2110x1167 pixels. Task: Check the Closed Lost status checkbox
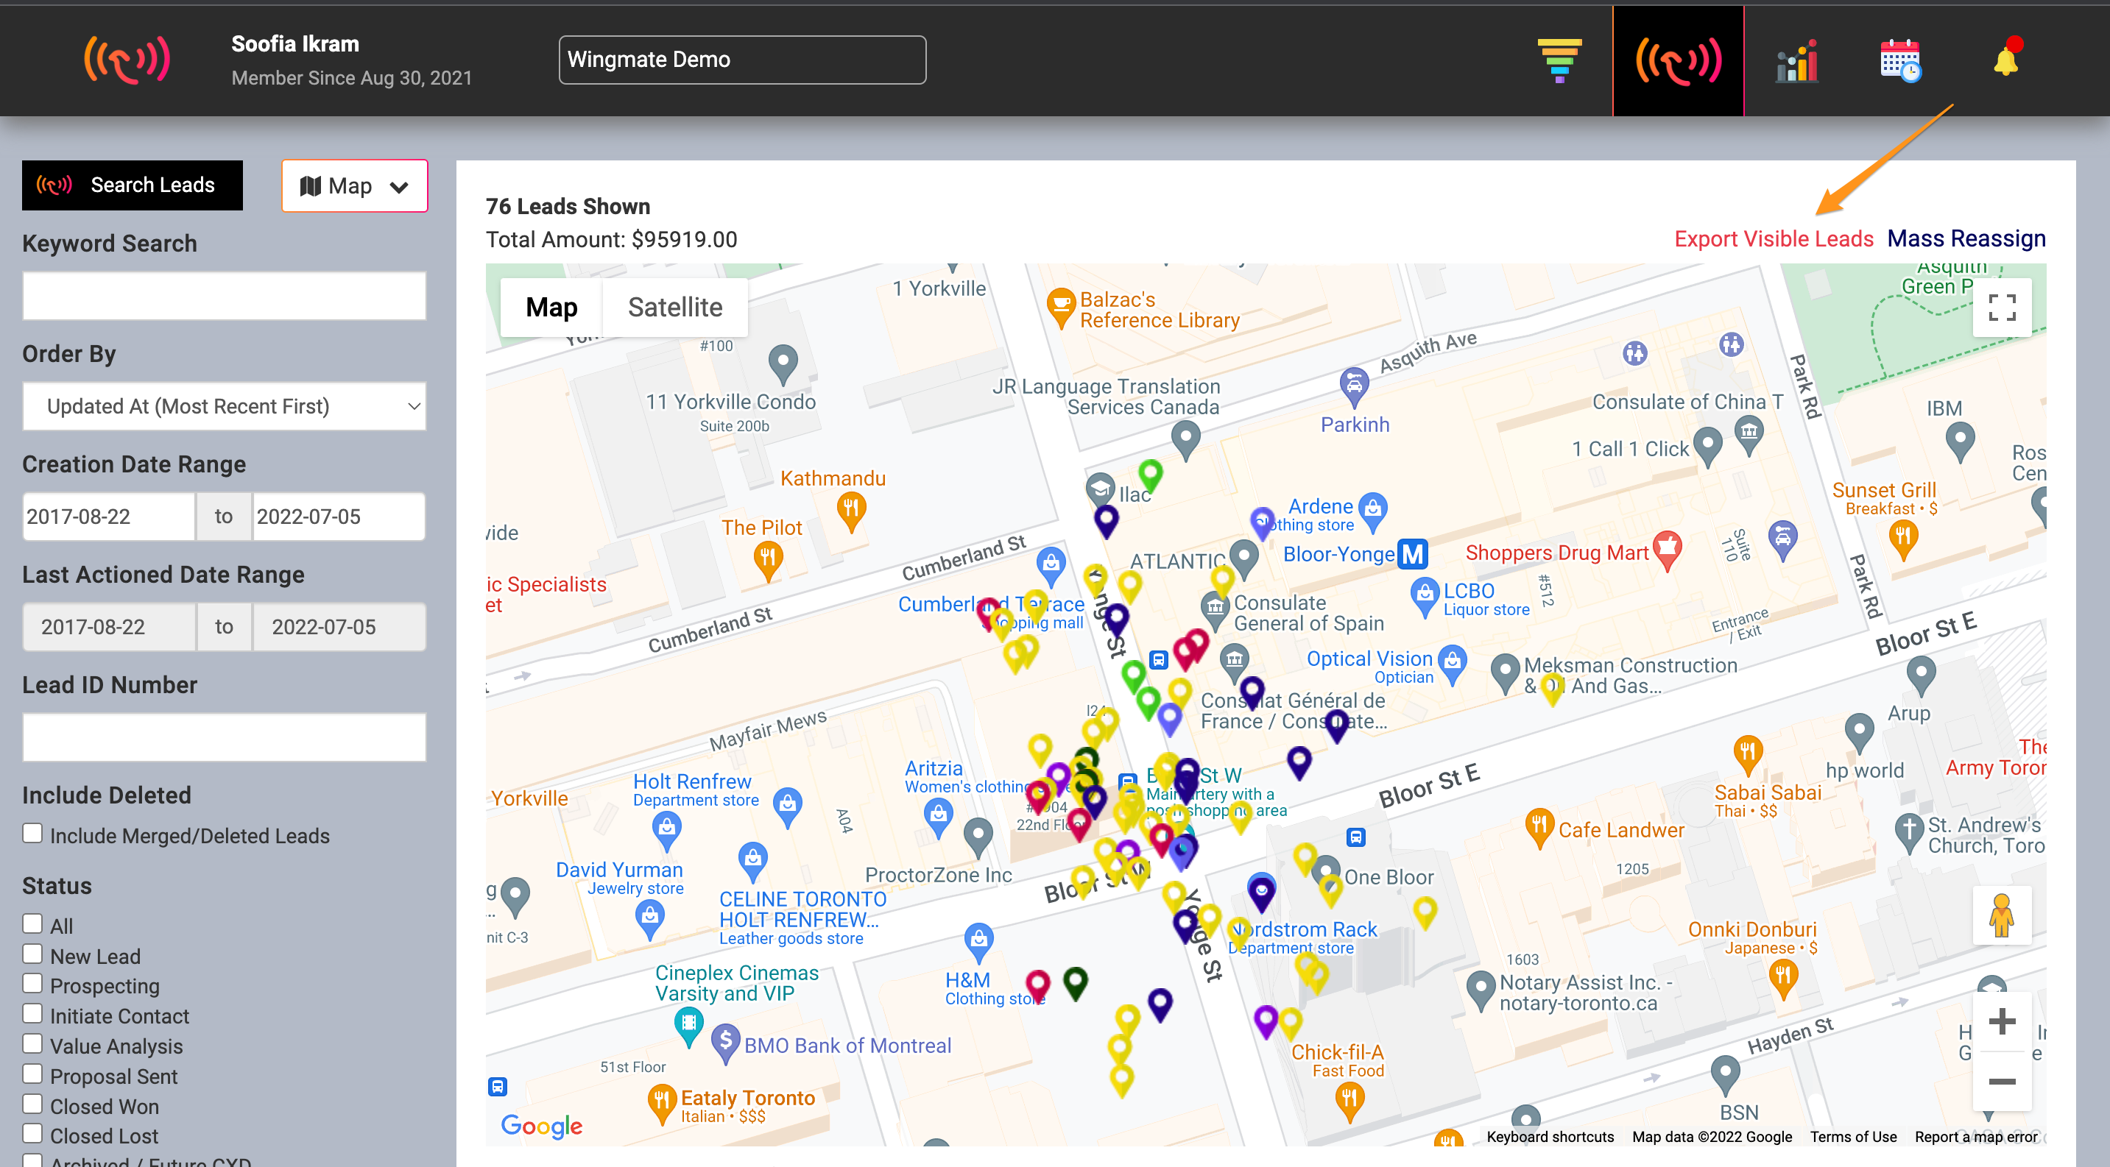[x=32, y=1135]
